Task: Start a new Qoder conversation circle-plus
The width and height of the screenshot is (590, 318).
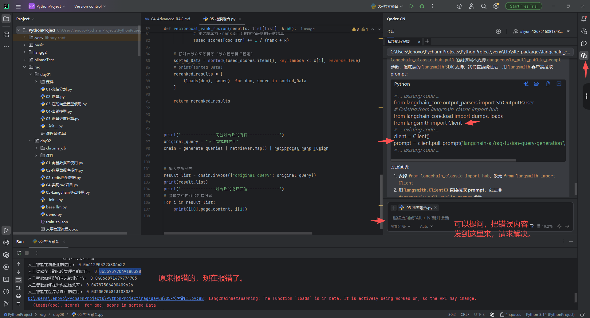Action: click(x=498, y=31)
